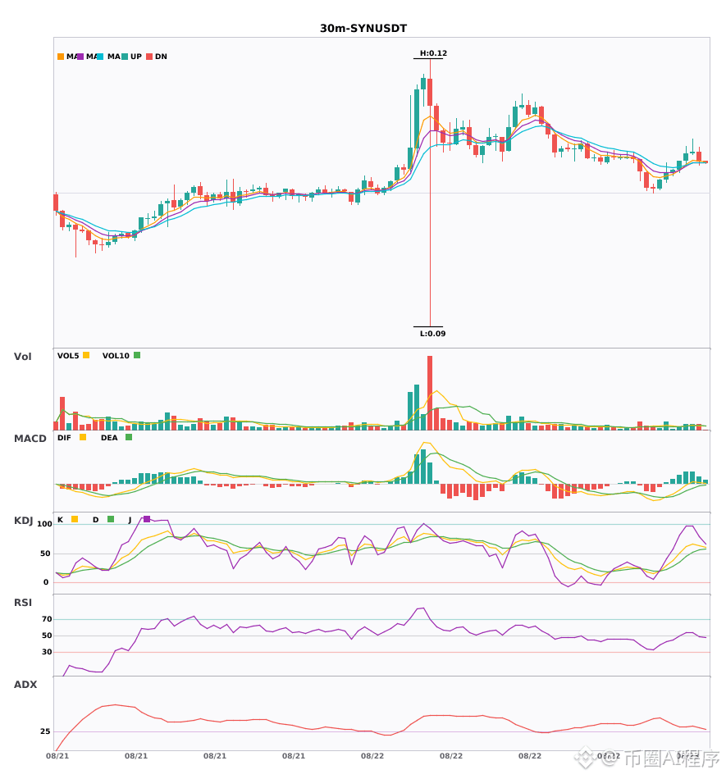Select the KDJ panel label
This screenshot has height=779, width=726.
click(23, 521)
